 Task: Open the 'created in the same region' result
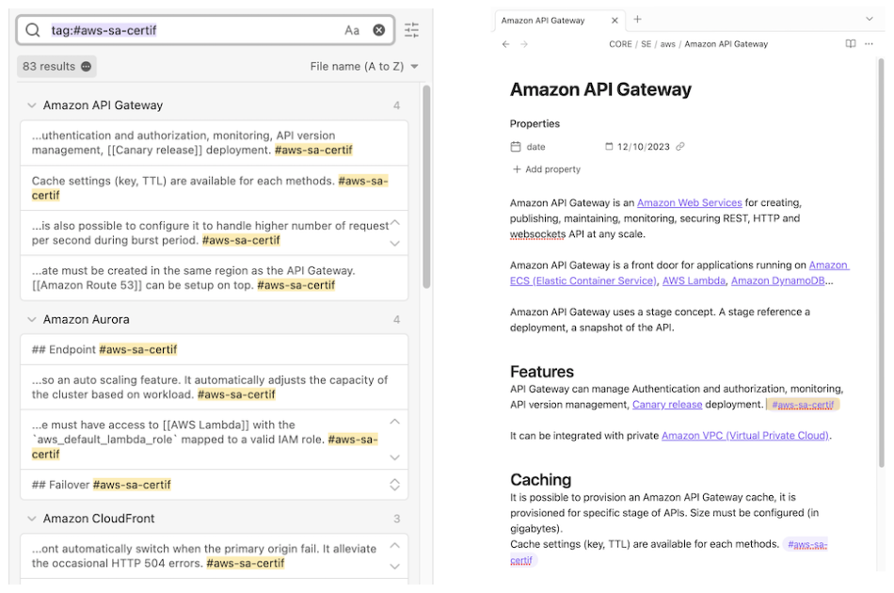[x=215, y=279]
